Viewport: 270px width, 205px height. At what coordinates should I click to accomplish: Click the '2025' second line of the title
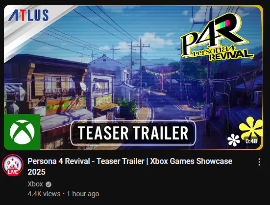tap(36, 172)
